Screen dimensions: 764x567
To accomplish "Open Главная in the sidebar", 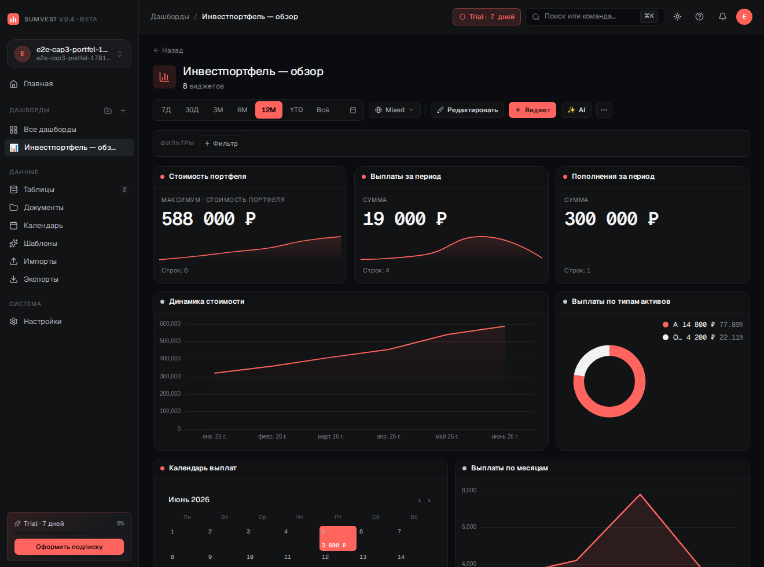I will (69, 84).
